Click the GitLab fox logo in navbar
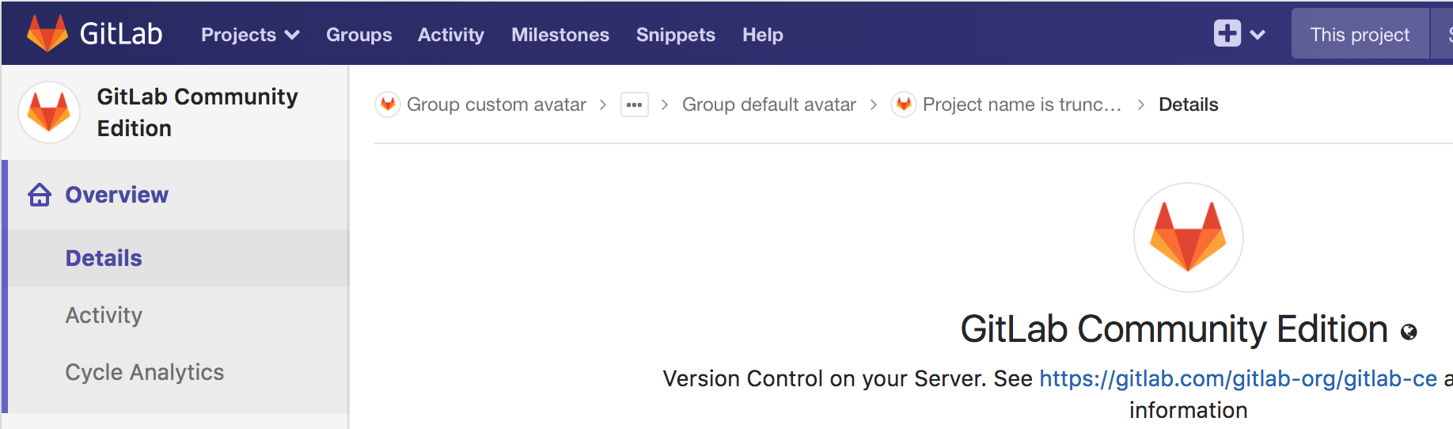 tap(47, 33)
